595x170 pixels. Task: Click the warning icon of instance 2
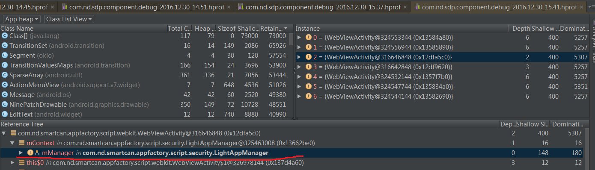pos(309,57)
